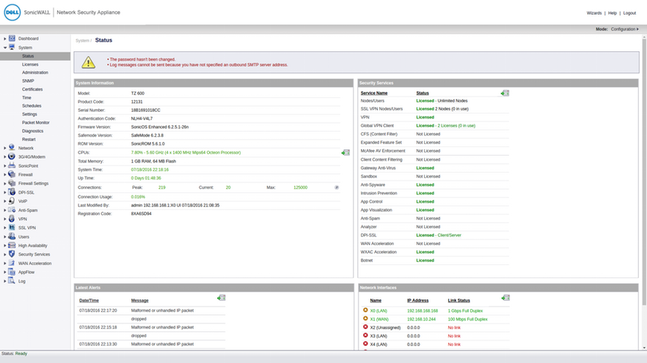Click the Wizards link
Viewport: 647px width, 363px height.
594,13
